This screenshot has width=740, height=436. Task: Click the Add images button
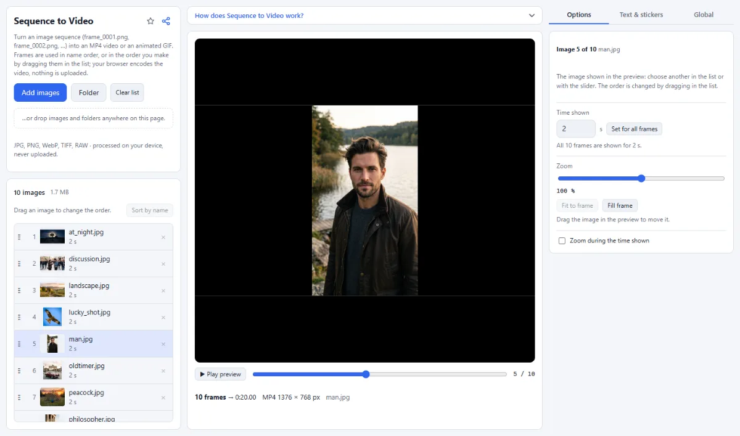41,93
